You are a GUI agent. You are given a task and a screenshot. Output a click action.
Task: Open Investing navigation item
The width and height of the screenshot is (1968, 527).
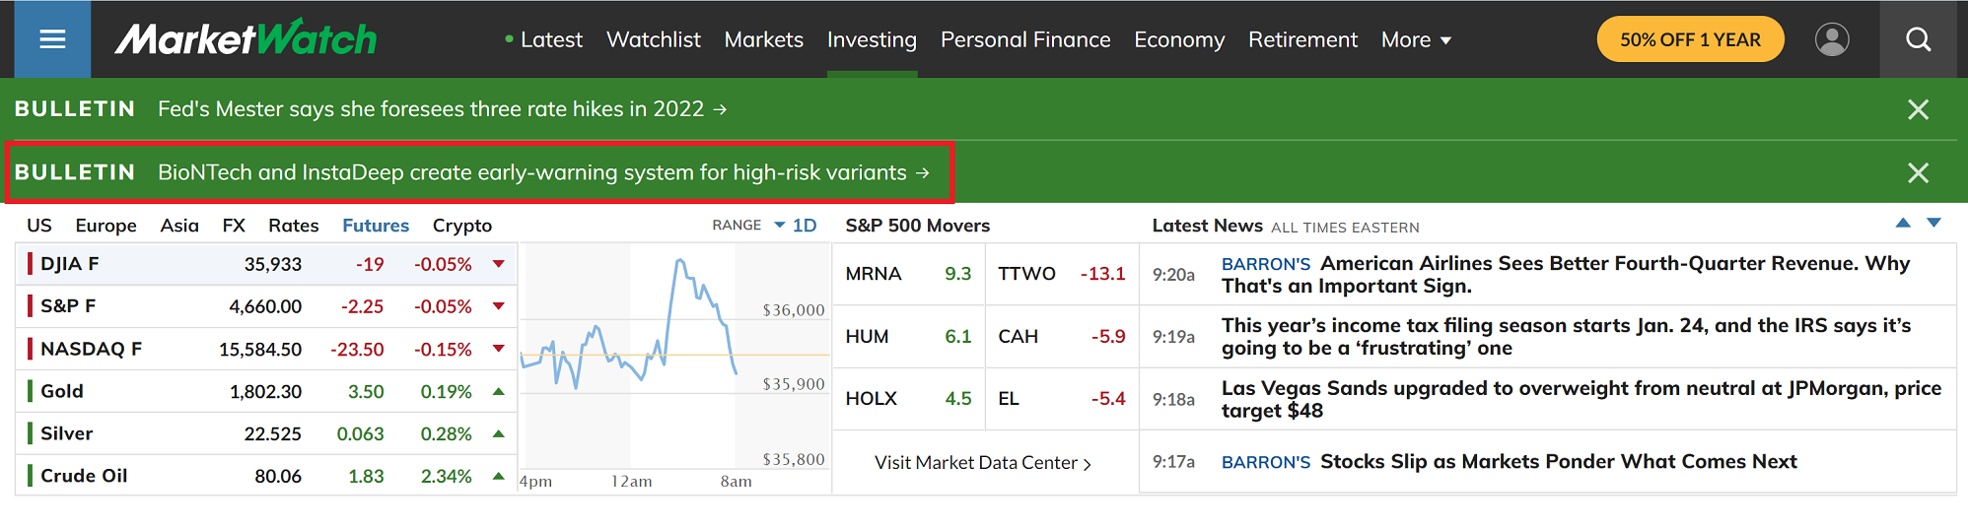pyautogui.click(x=872, y=40)
